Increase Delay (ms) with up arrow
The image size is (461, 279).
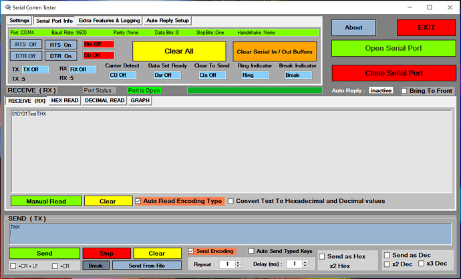click(305, 262)
